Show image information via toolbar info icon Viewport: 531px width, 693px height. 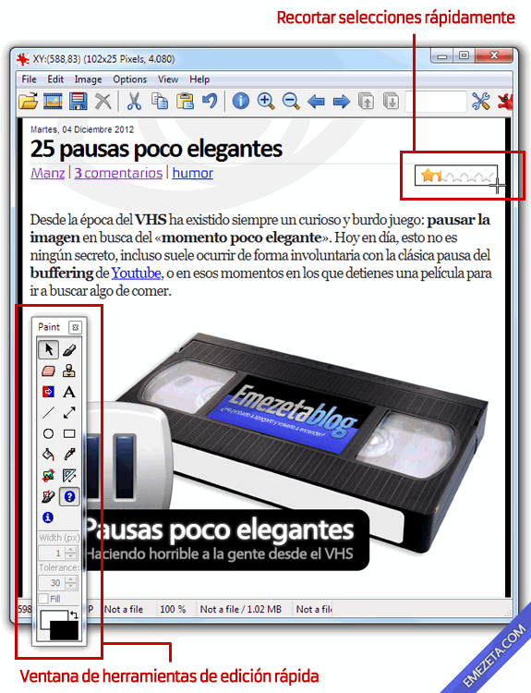tap(241, 102)
